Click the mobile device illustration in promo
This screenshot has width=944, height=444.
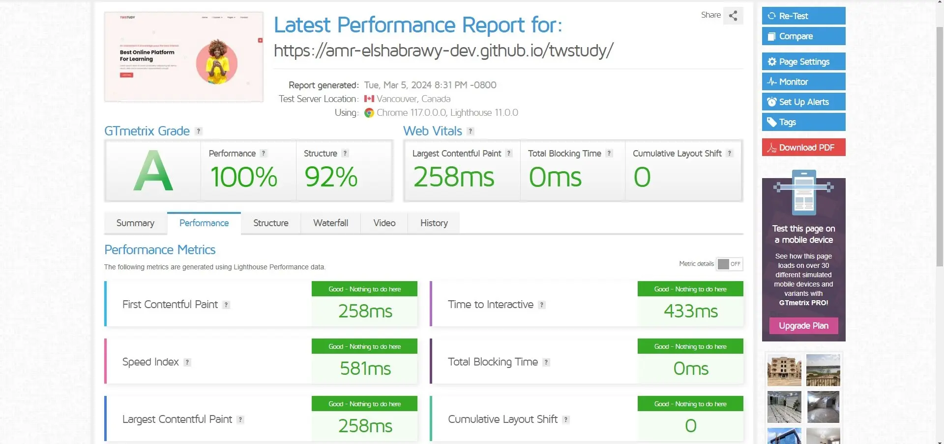coord(803,192)
